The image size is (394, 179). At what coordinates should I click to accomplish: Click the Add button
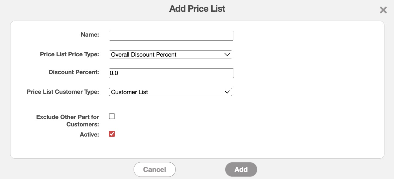241,169
